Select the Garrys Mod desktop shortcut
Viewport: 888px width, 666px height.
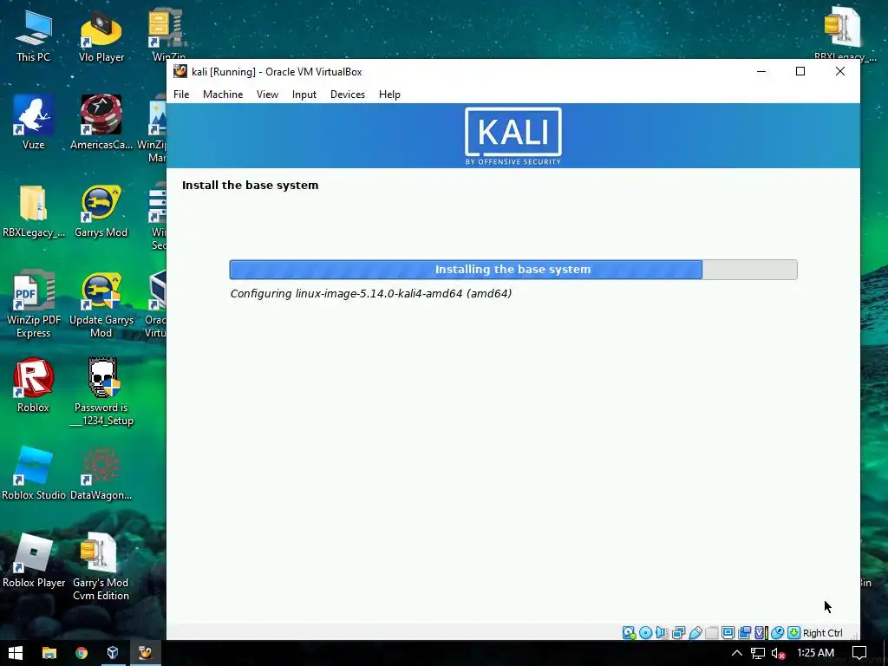pos(101,211)
